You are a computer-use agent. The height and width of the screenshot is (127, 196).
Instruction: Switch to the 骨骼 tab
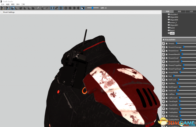tap(179, 12)
